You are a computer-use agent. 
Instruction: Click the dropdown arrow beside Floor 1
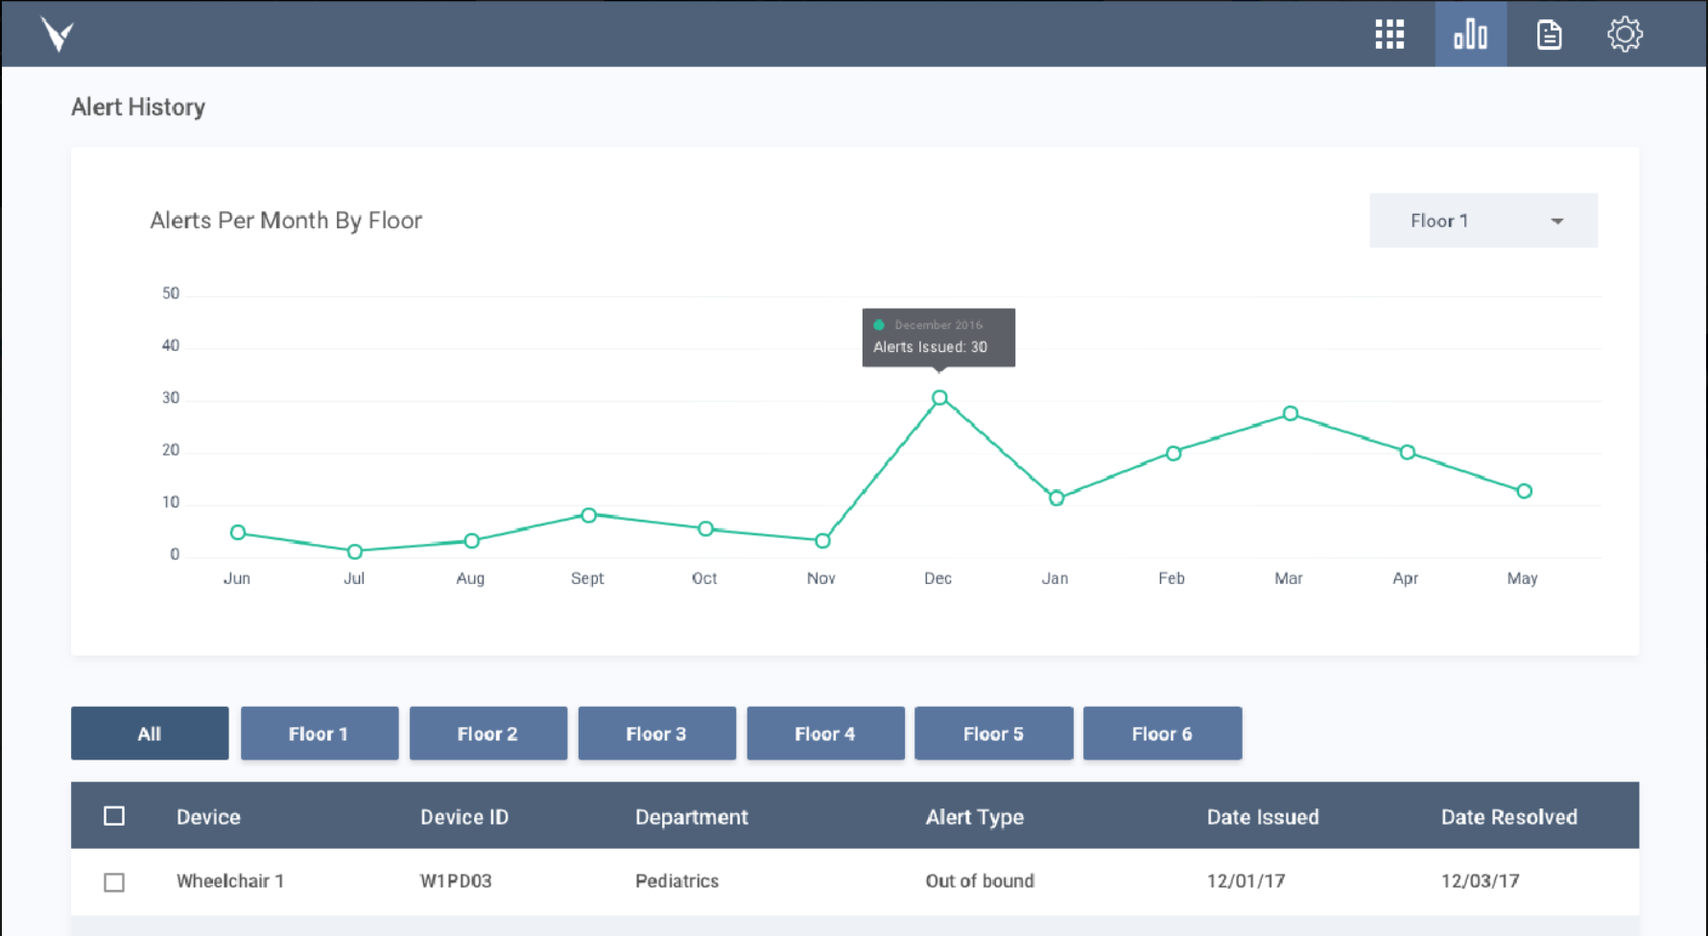(1556, 222)
